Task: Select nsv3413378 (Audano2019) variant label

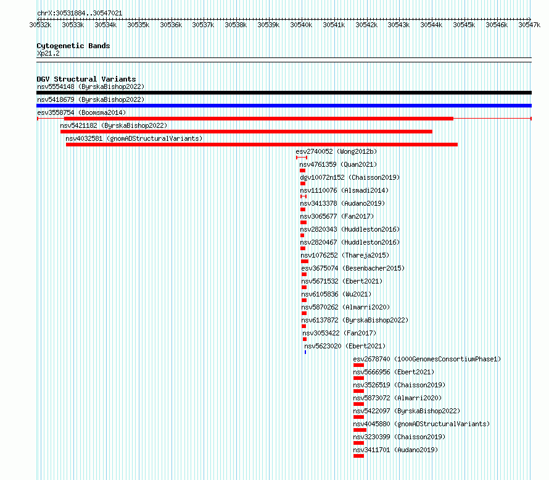Action: pos(342,203)
